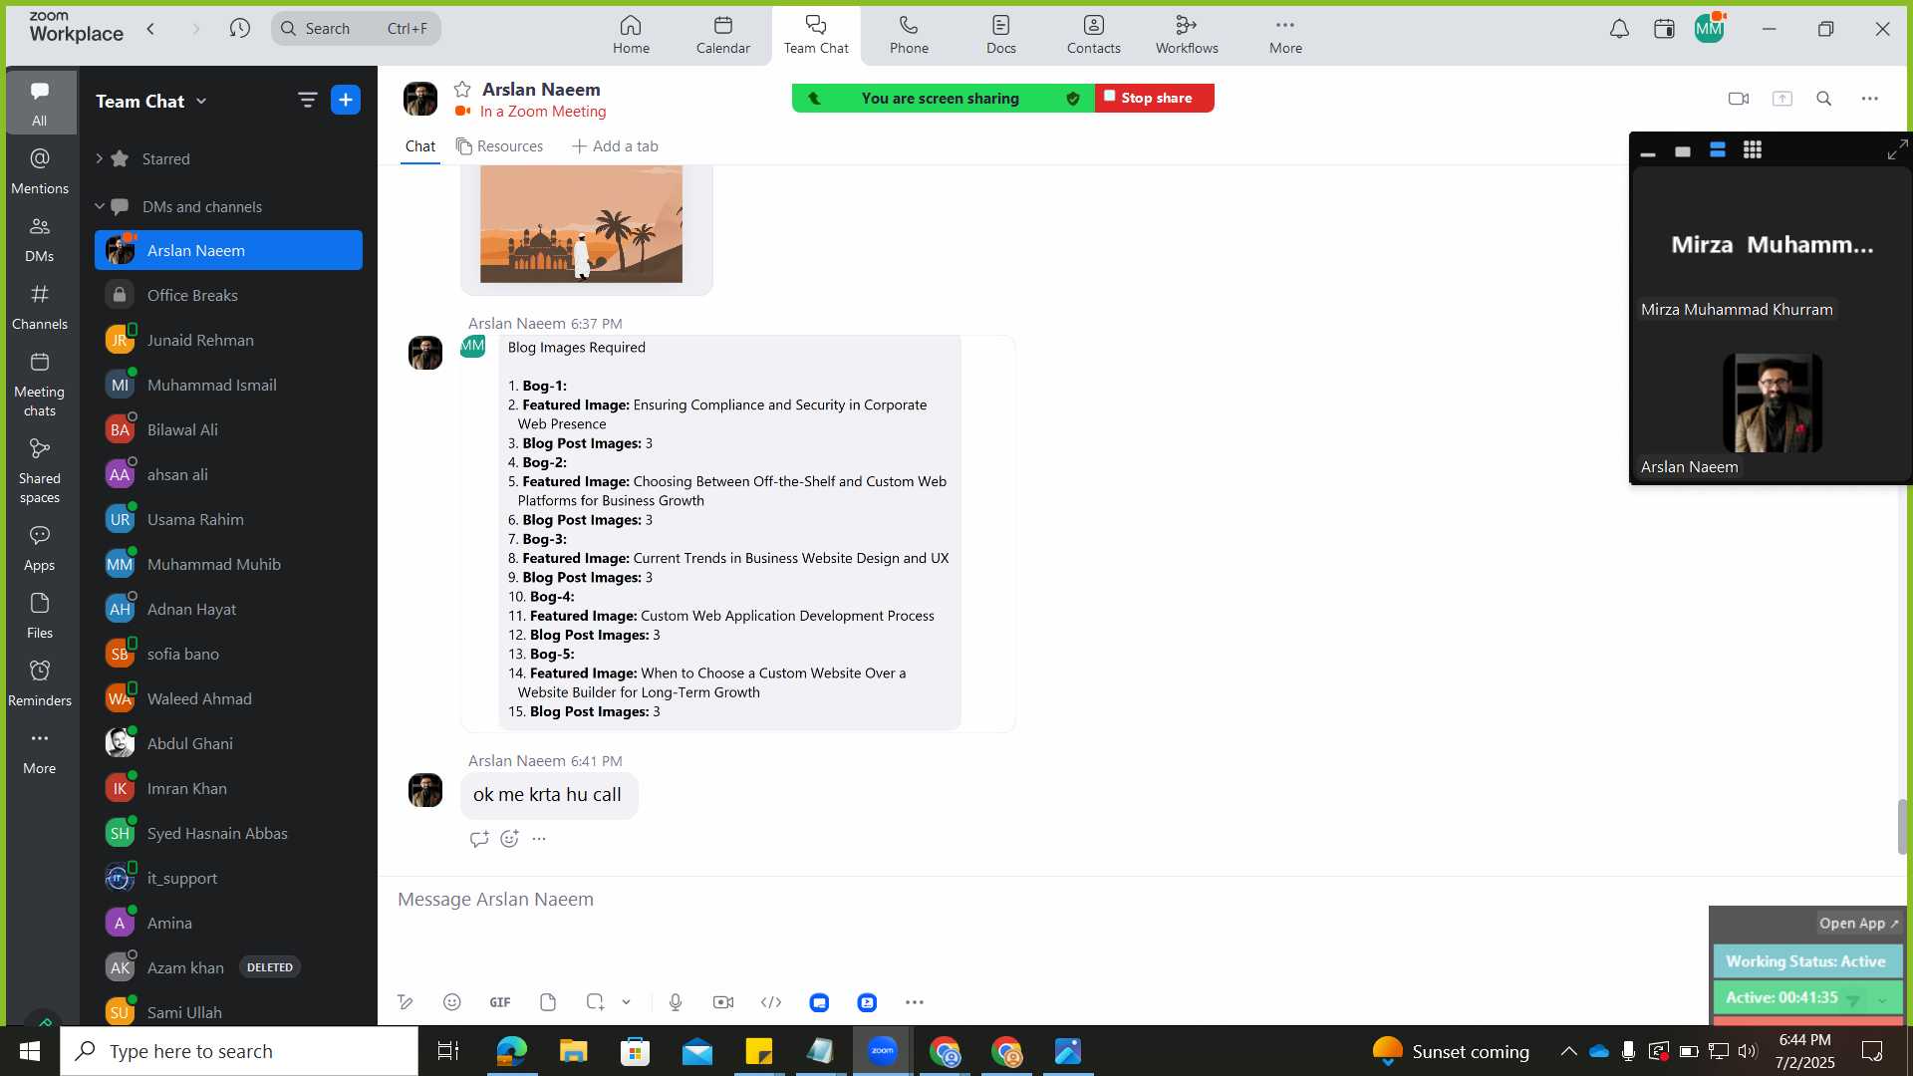Add reaction to last message
Image resolution: width=1913 pixels, height=1076 pixels.
[x=510, y=839]
